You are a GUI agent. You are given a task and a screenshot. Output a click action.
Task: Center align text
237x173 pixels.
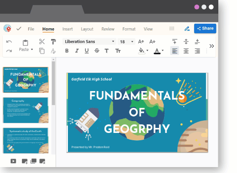(x=186, y=51)
